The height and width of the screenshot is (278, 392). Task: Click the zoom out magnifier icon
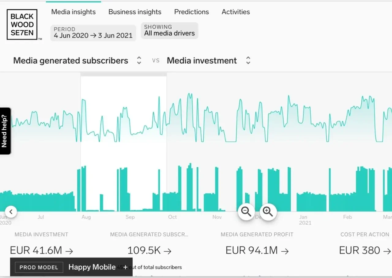[246, 211]
